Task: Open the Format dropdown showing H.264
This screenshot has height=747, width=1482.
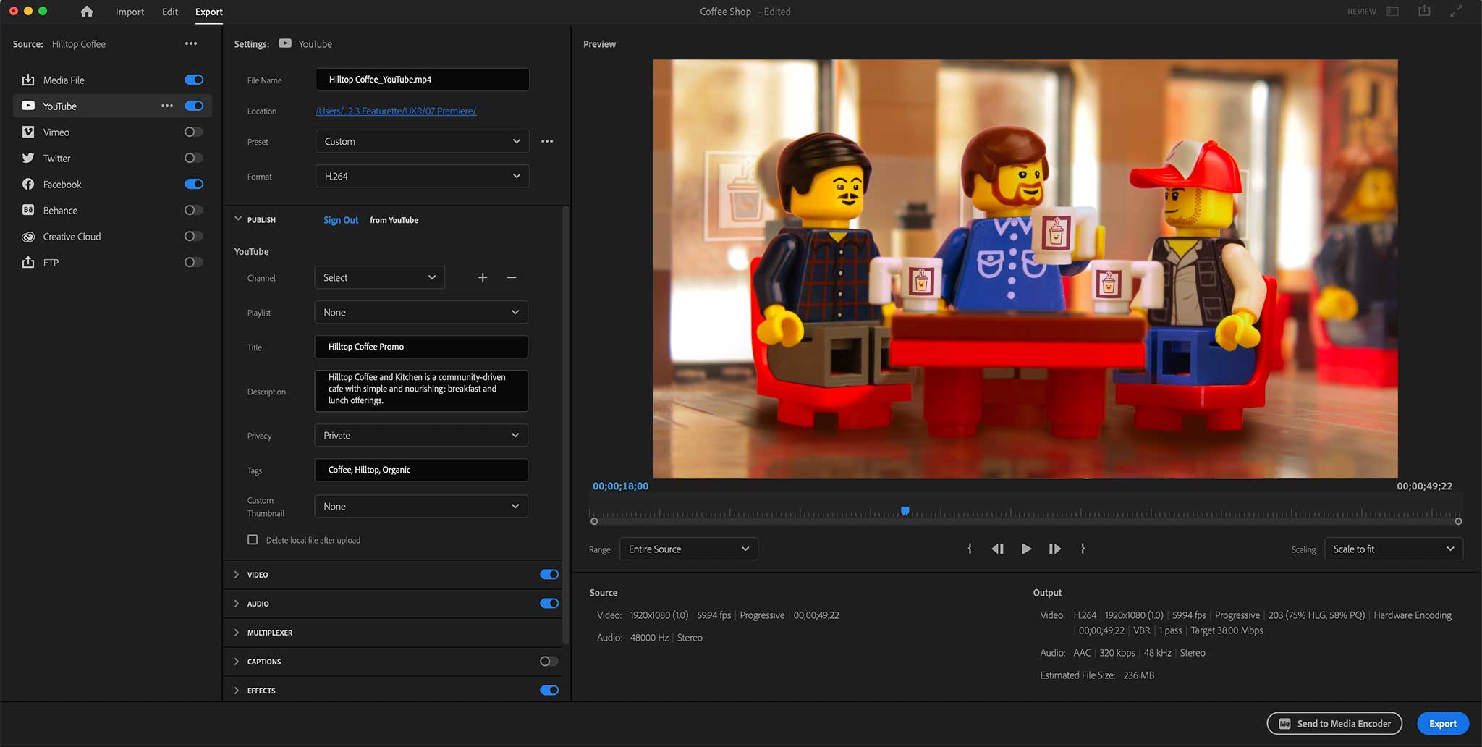Action: pyautogui.click(x=423, y=176)
